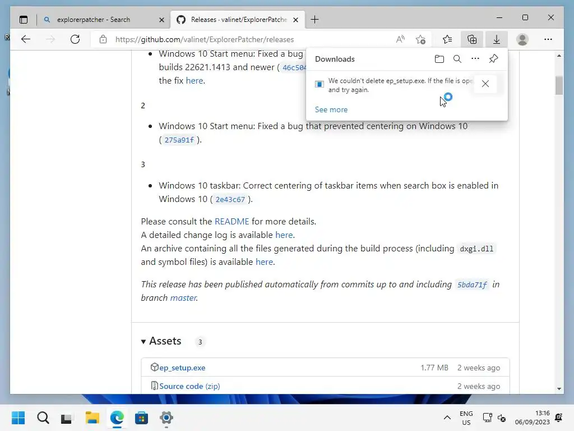574x431 pixels.
Task: Search downloads in the Downloads panel
Action: click(457, 58)
